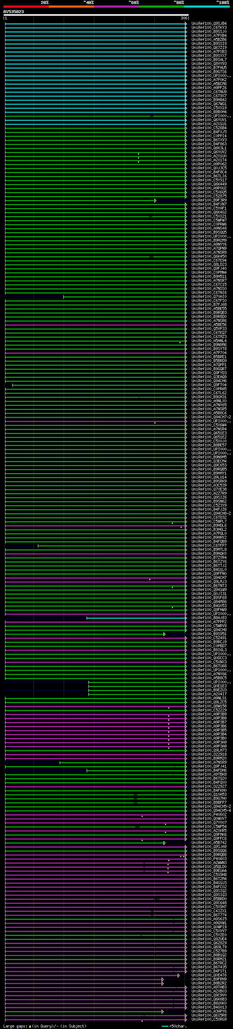Click the UniRef100_A9P3B9 label

pos(209,714)
